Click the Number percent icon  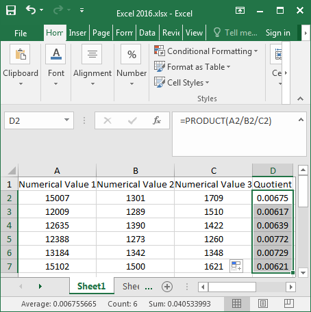(131, 54)
